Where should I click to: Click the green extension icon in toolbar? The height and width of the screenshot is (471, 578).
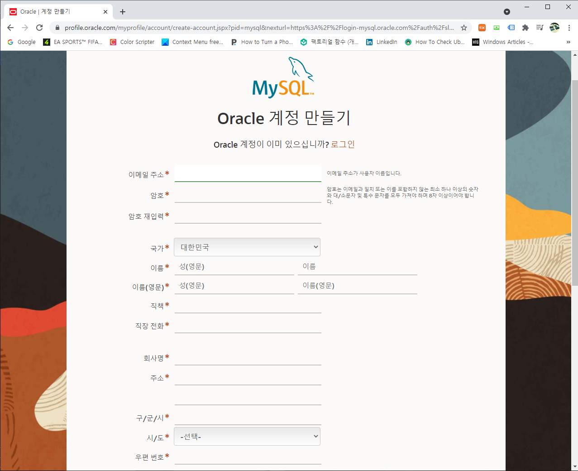point(497,28)
